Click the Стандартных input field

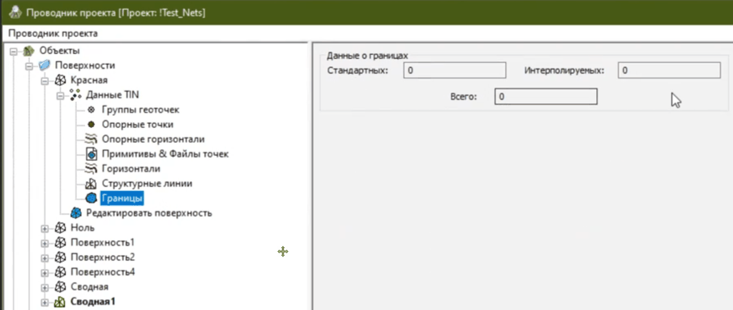(454, 70)
